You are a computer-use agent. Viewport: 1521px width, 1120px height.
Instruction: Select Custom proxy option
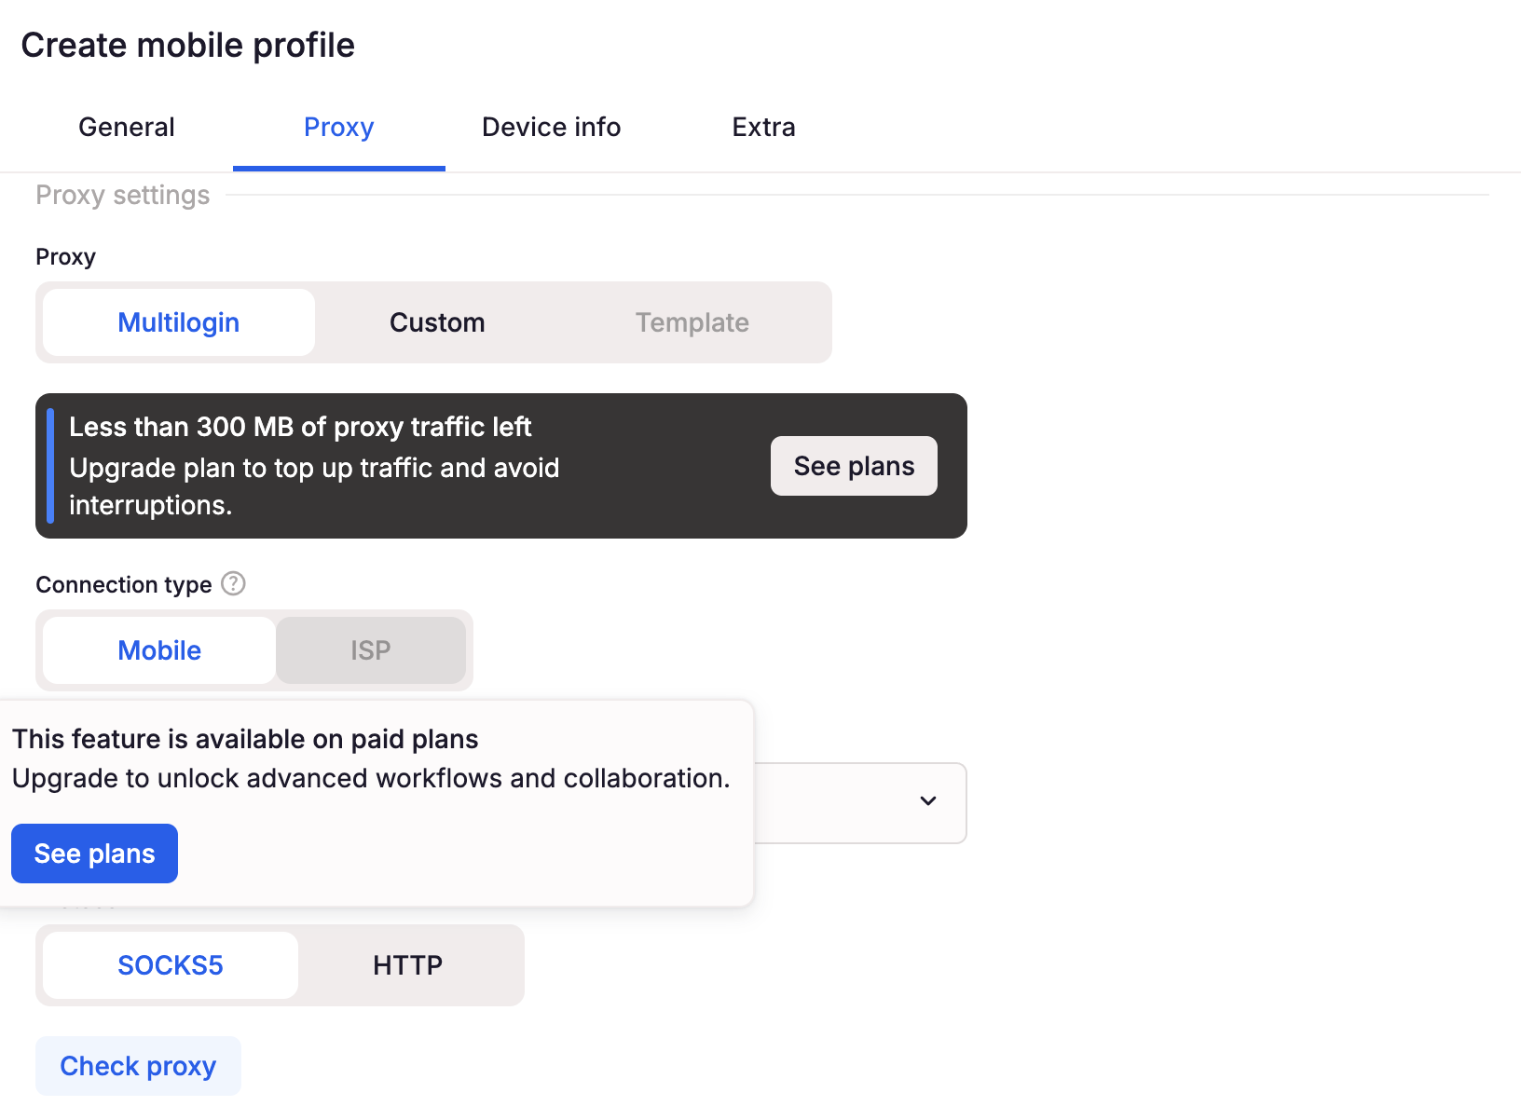(437, 322)
